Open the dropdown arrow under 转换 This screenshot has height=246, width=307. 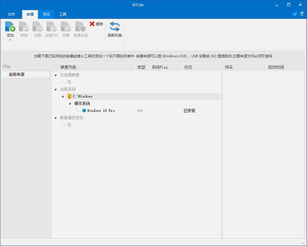click(24, 40)
